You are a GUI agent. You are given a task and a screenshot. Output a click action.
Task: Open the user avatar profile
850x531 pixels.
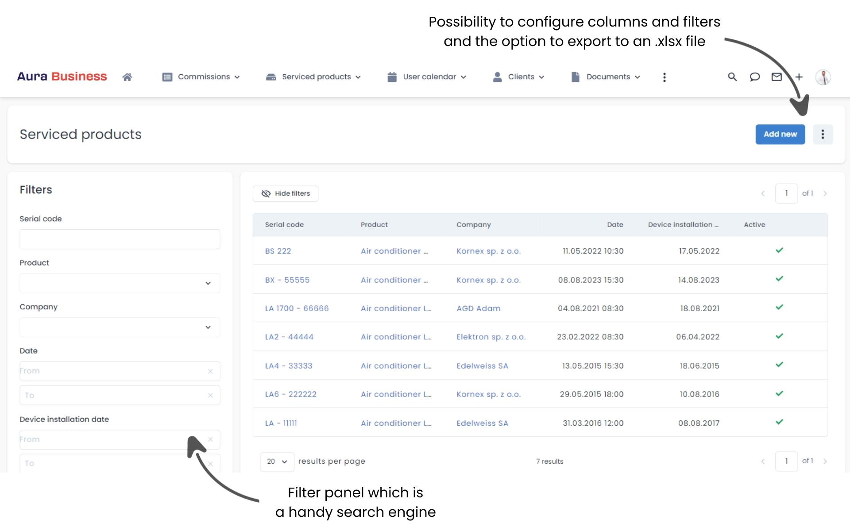click(x=823, y=77)
